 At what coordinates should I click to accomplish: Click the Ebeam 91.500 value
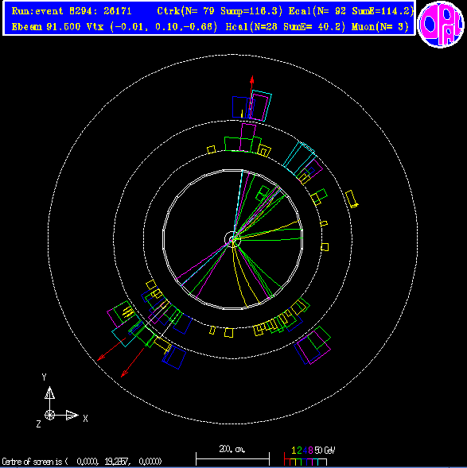(x=46, y=27)
